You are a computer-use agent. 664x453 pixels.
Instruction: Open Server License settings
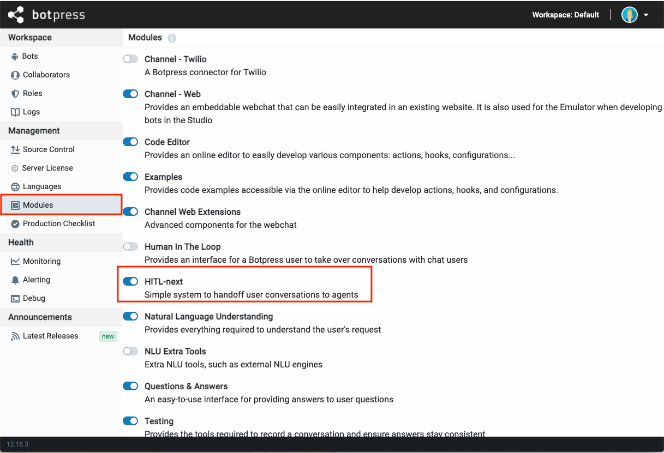click(x=15, y=168)
